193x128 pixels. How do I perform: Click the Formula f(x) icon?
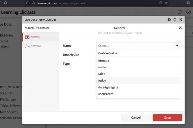[x=27, y=46]
